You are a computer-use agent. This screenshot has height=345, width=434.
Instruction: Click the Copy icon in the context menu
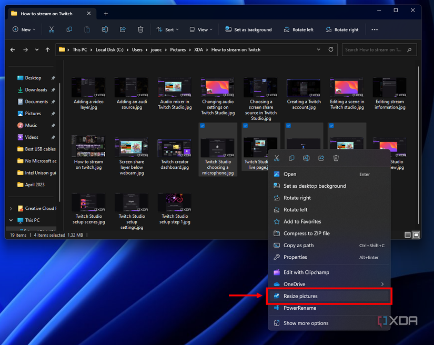tap(291, 158)
